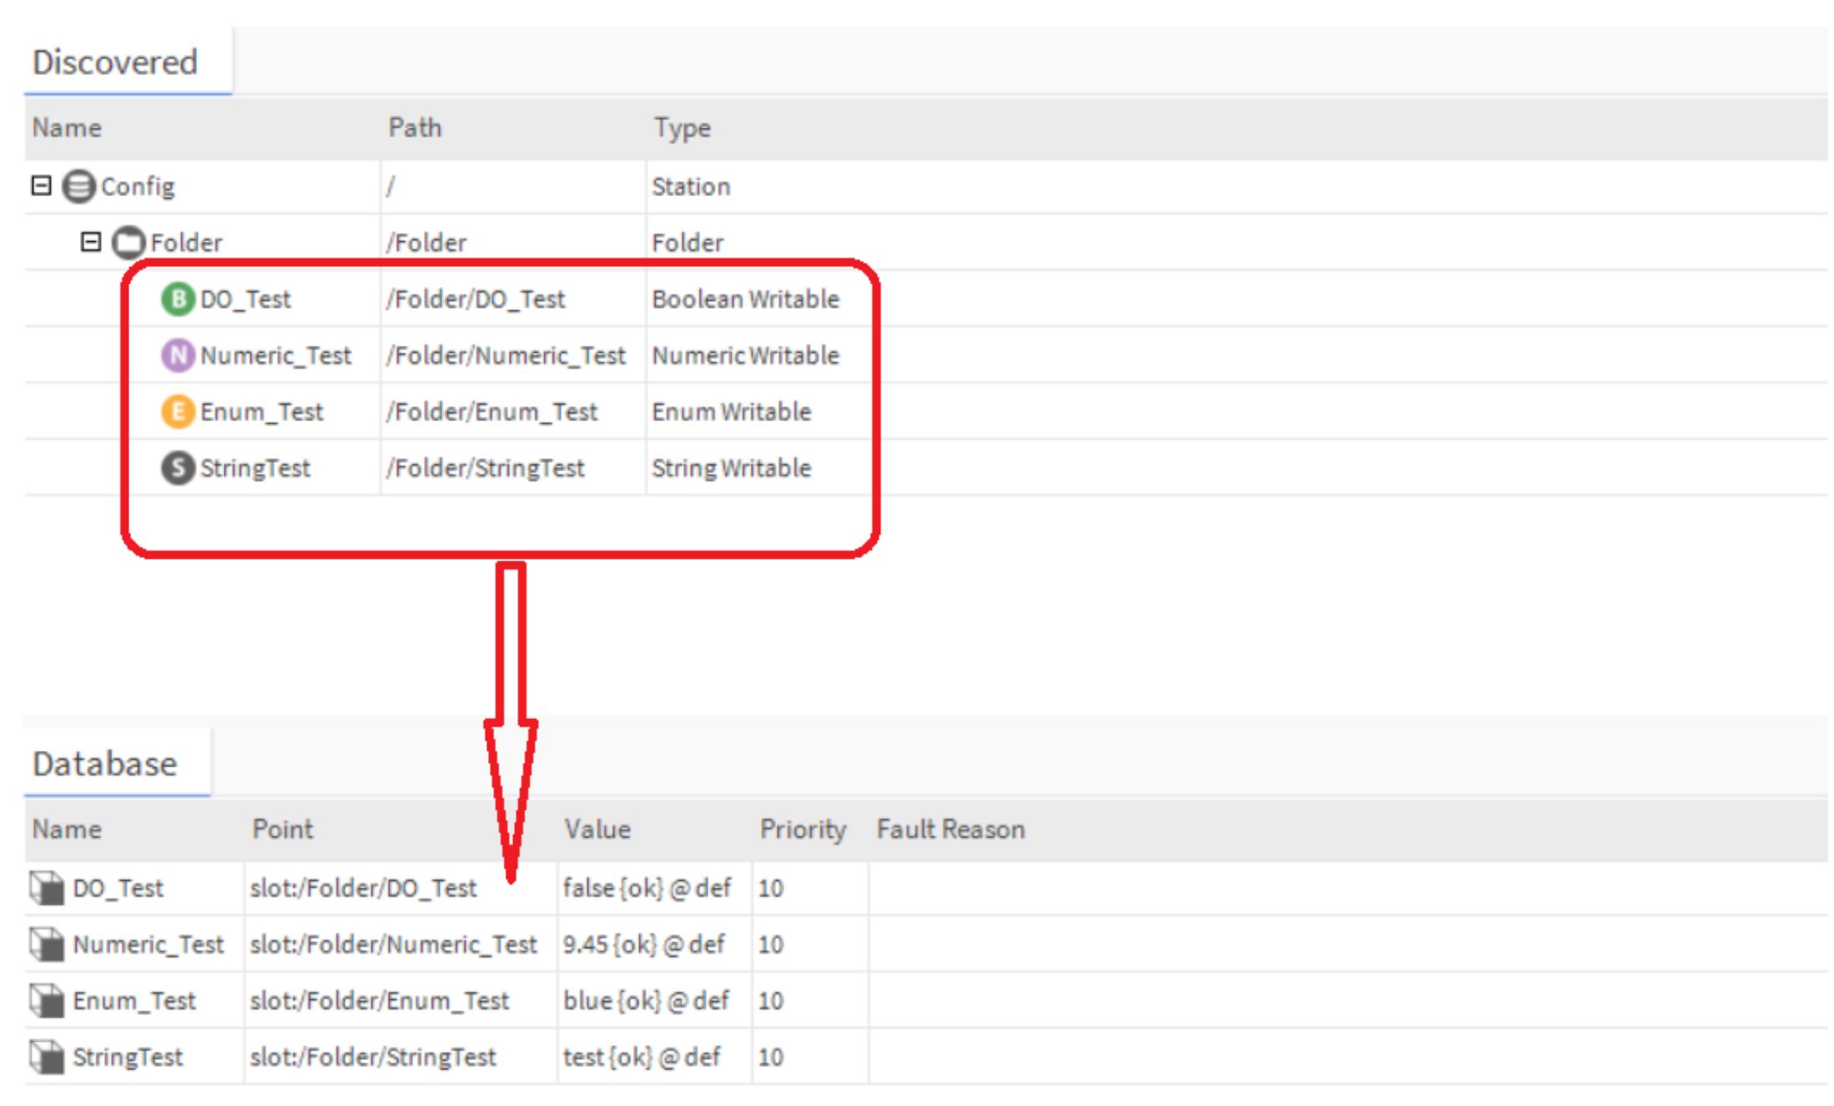The image size is (1834, 1106).
Task: Click the cube icon next to Numeric_Test in Database
Action: (47, 944)
